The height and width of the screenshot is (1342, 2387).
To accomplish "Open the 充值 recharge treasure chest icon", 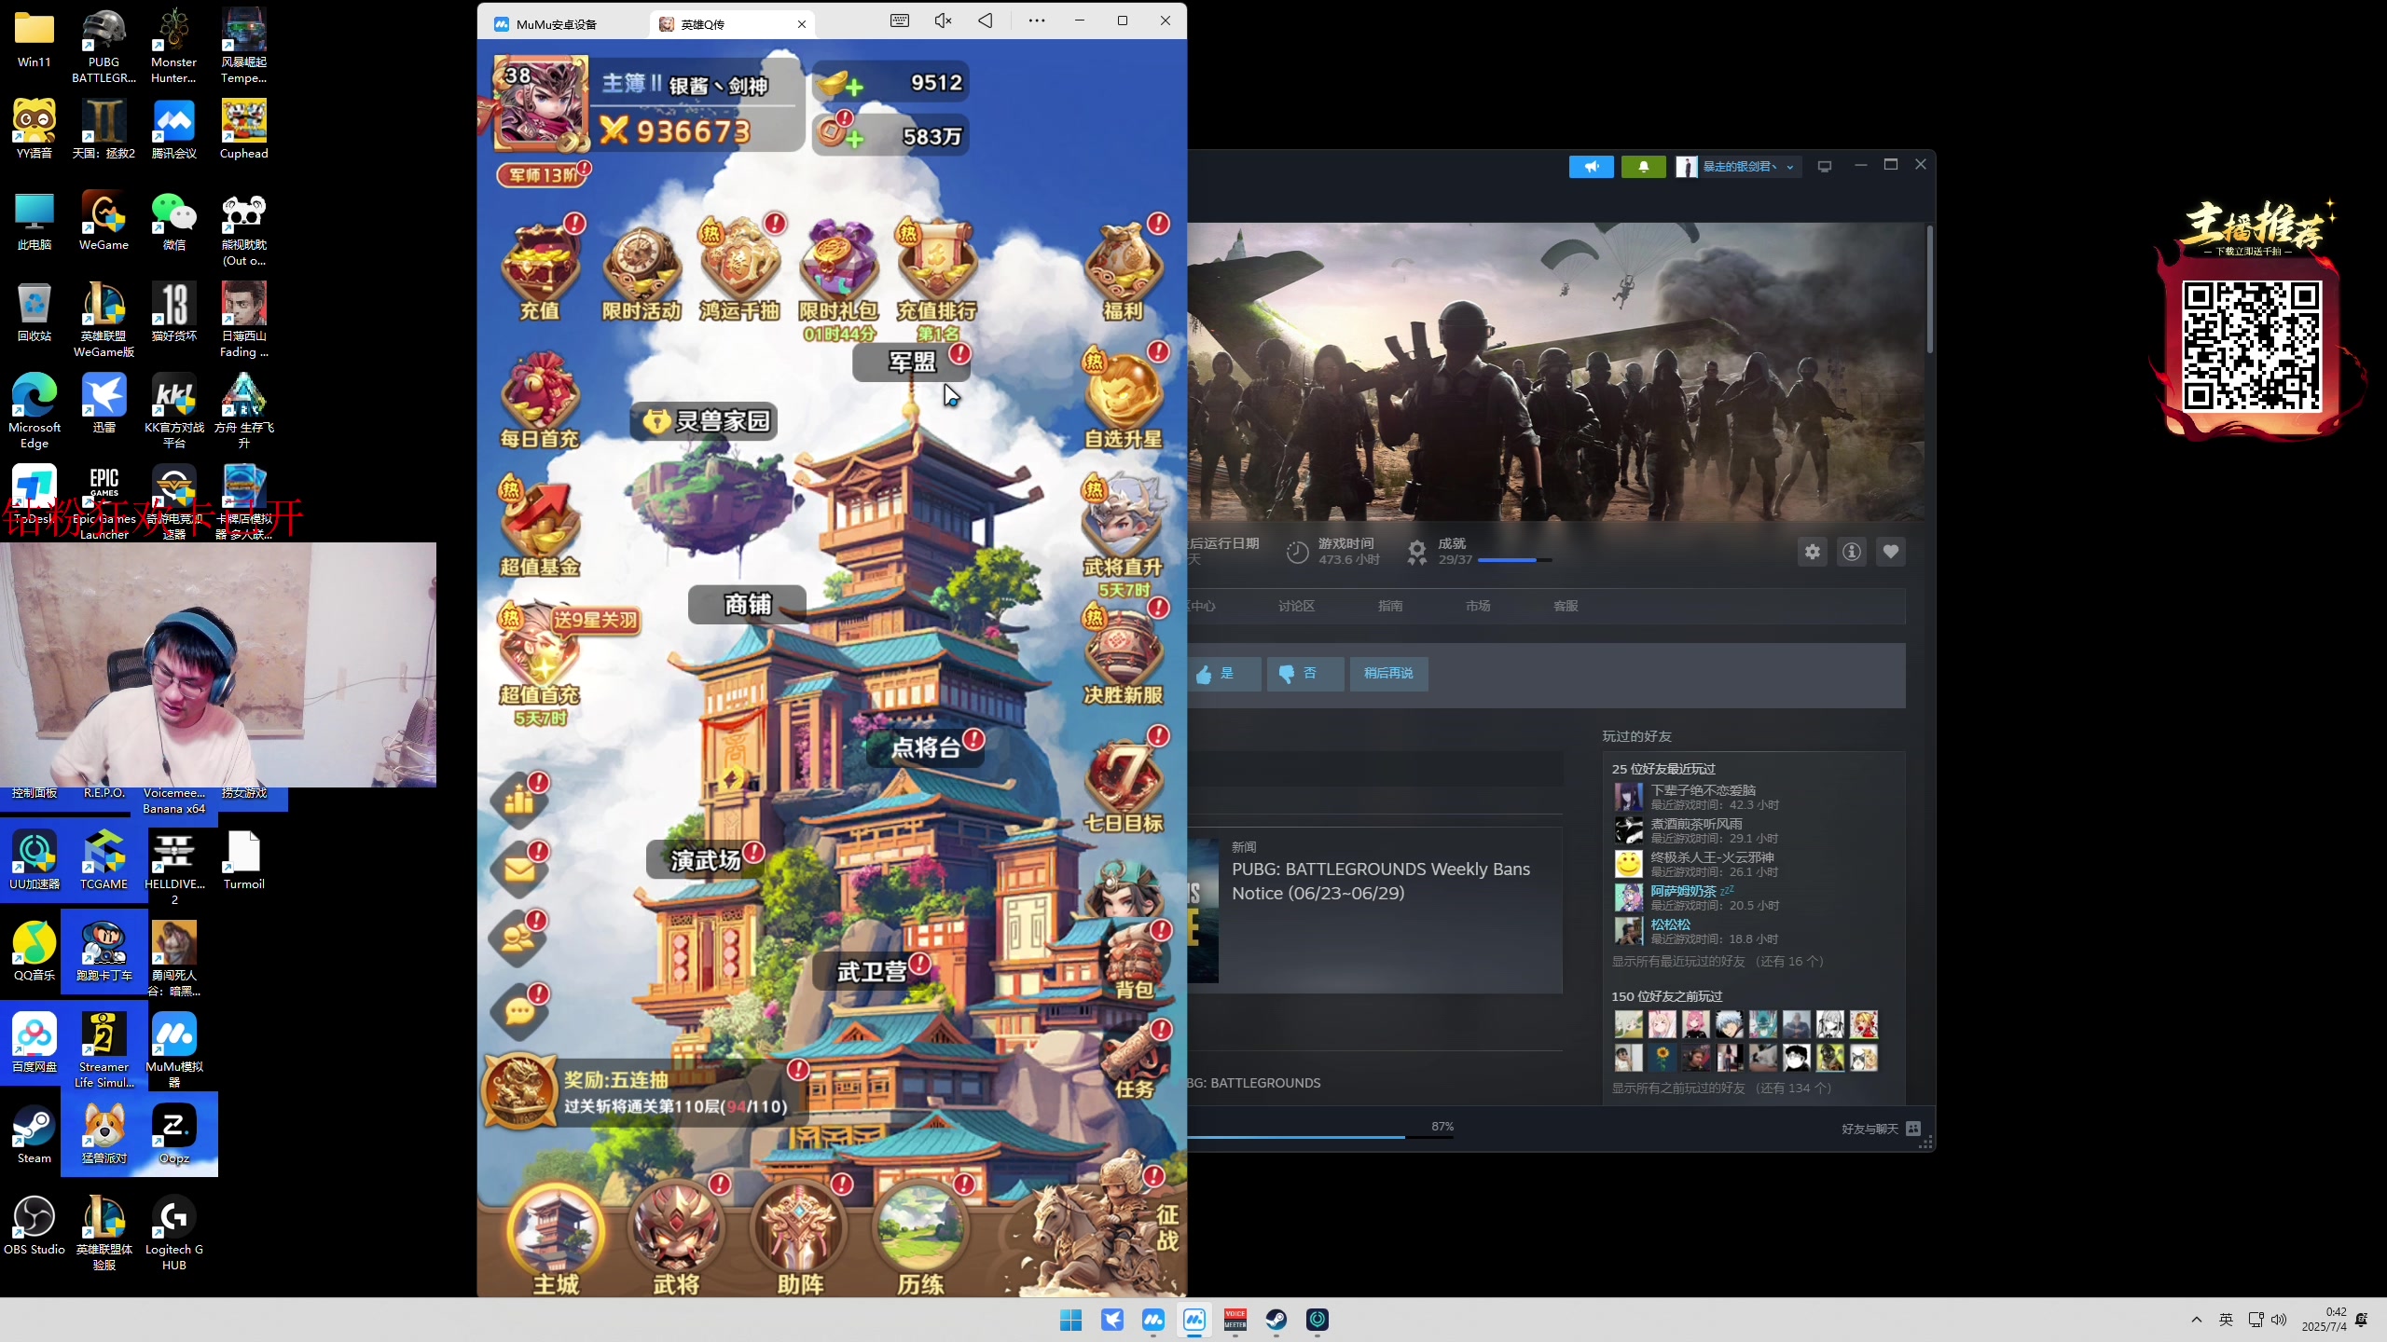I will (x=541, y=270).
